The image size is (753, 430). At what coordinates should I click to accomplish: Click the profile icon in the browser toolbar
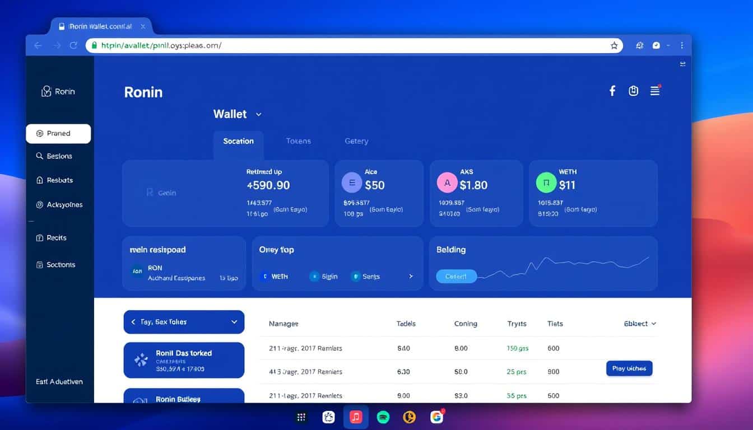coord(656,45)
